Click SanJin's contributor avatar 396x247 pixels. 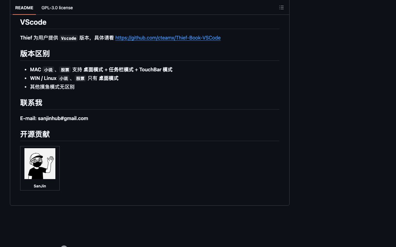click(x=40, y=164)
